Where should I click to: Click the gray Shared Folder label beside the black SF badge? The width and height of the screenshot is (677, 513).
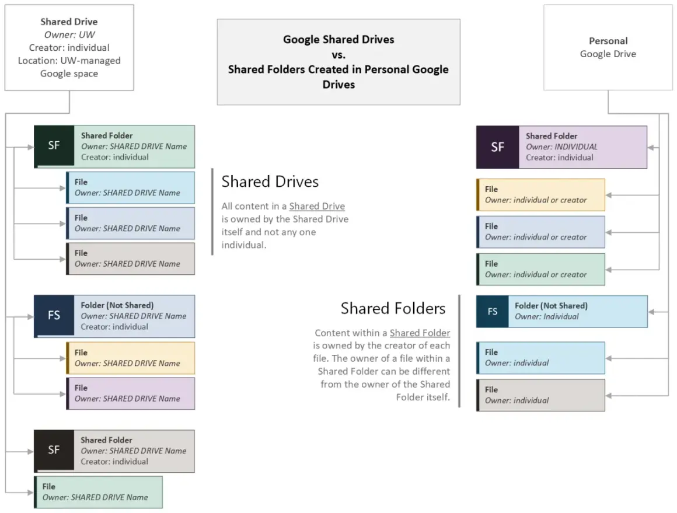click(x=134, y=451)
